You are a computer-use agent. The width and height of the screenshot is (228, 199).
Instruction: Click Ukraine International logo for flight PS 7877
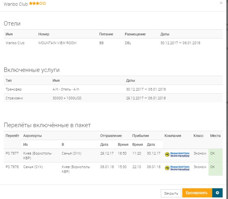tap(177, 155)
